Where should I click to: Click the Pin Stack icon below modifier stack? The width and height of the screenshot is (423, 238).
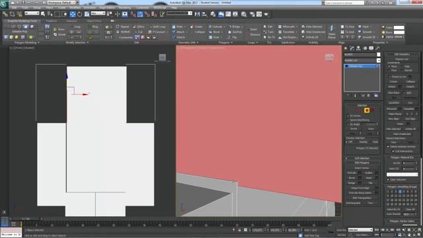click(348, 95)
